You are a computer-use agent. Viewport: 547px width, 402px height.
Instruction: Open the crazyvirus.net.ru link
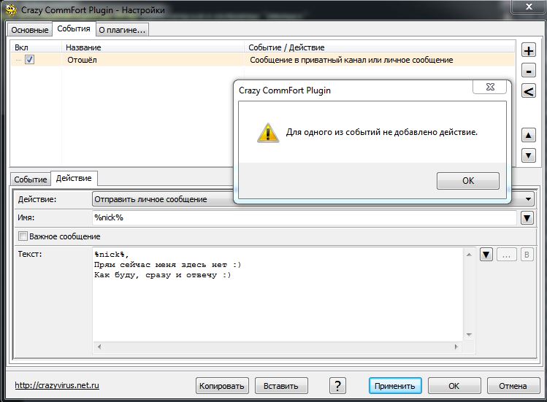tap(57, 385)
